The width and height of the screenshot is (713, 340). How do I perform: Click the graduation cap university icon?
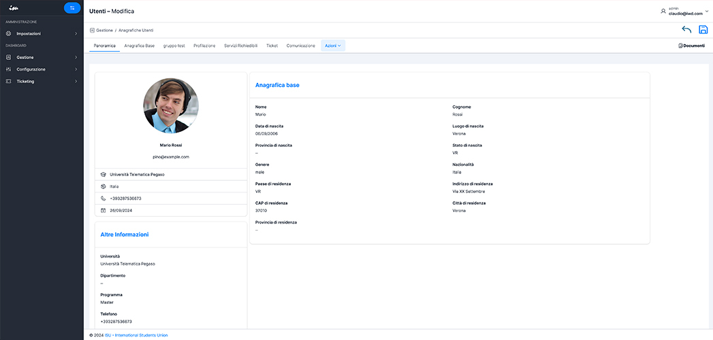104,174
